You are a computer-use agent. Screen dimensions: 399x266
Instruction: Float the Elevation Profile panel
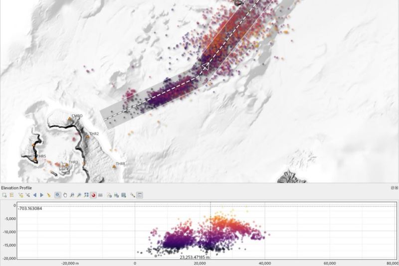[x=393, y=188]
